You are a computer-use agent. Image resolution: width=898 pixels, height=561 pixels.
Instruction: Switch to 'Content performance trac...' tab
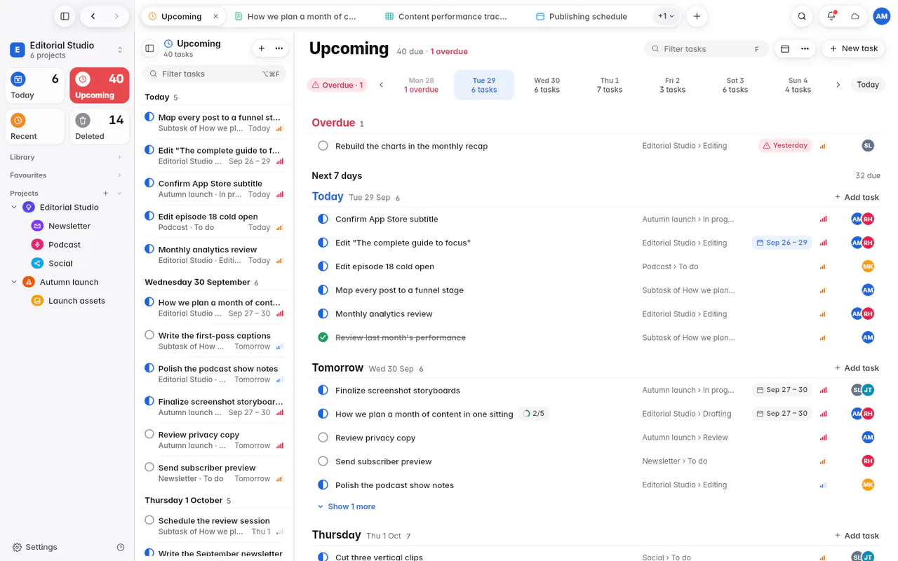click(446, 16)
